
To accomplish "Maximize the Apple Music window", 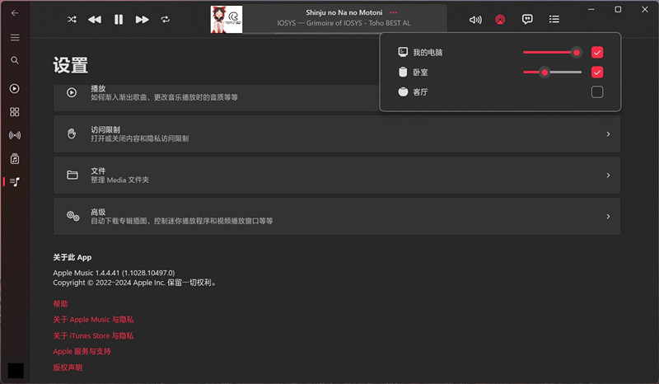I will point(618,9).
